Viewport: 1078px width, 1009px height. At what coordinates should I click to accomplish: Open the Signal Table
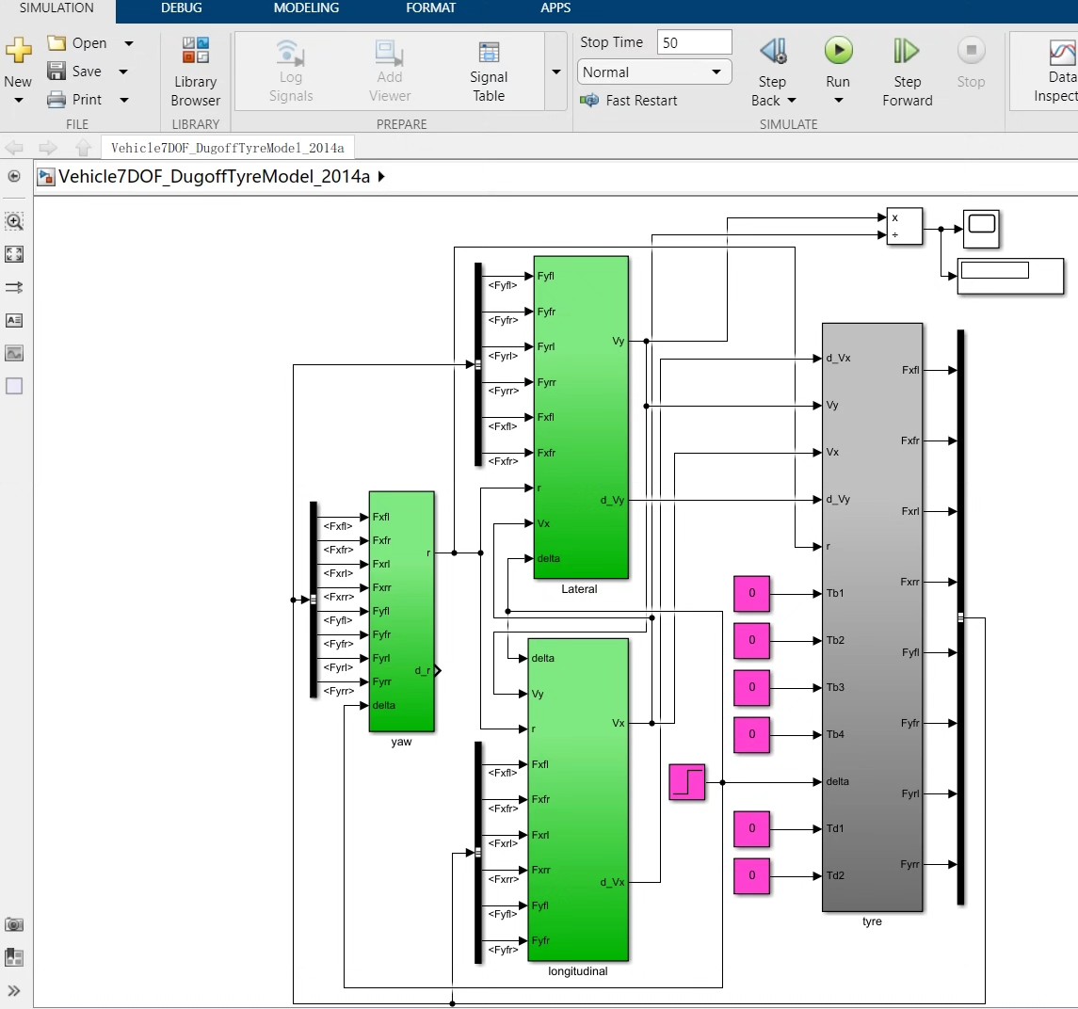click(489, 72)
